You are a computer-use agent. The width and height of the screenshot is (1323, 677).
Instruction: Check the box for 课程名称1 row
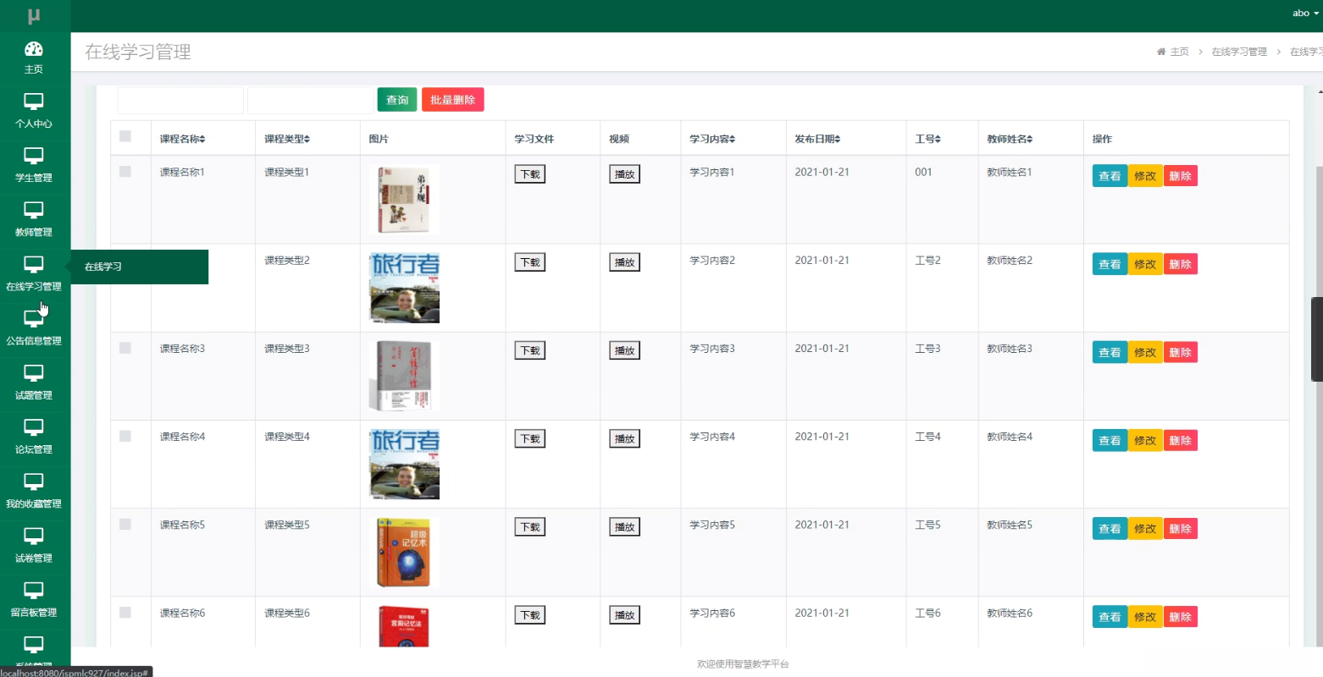[x=125, y=172]
